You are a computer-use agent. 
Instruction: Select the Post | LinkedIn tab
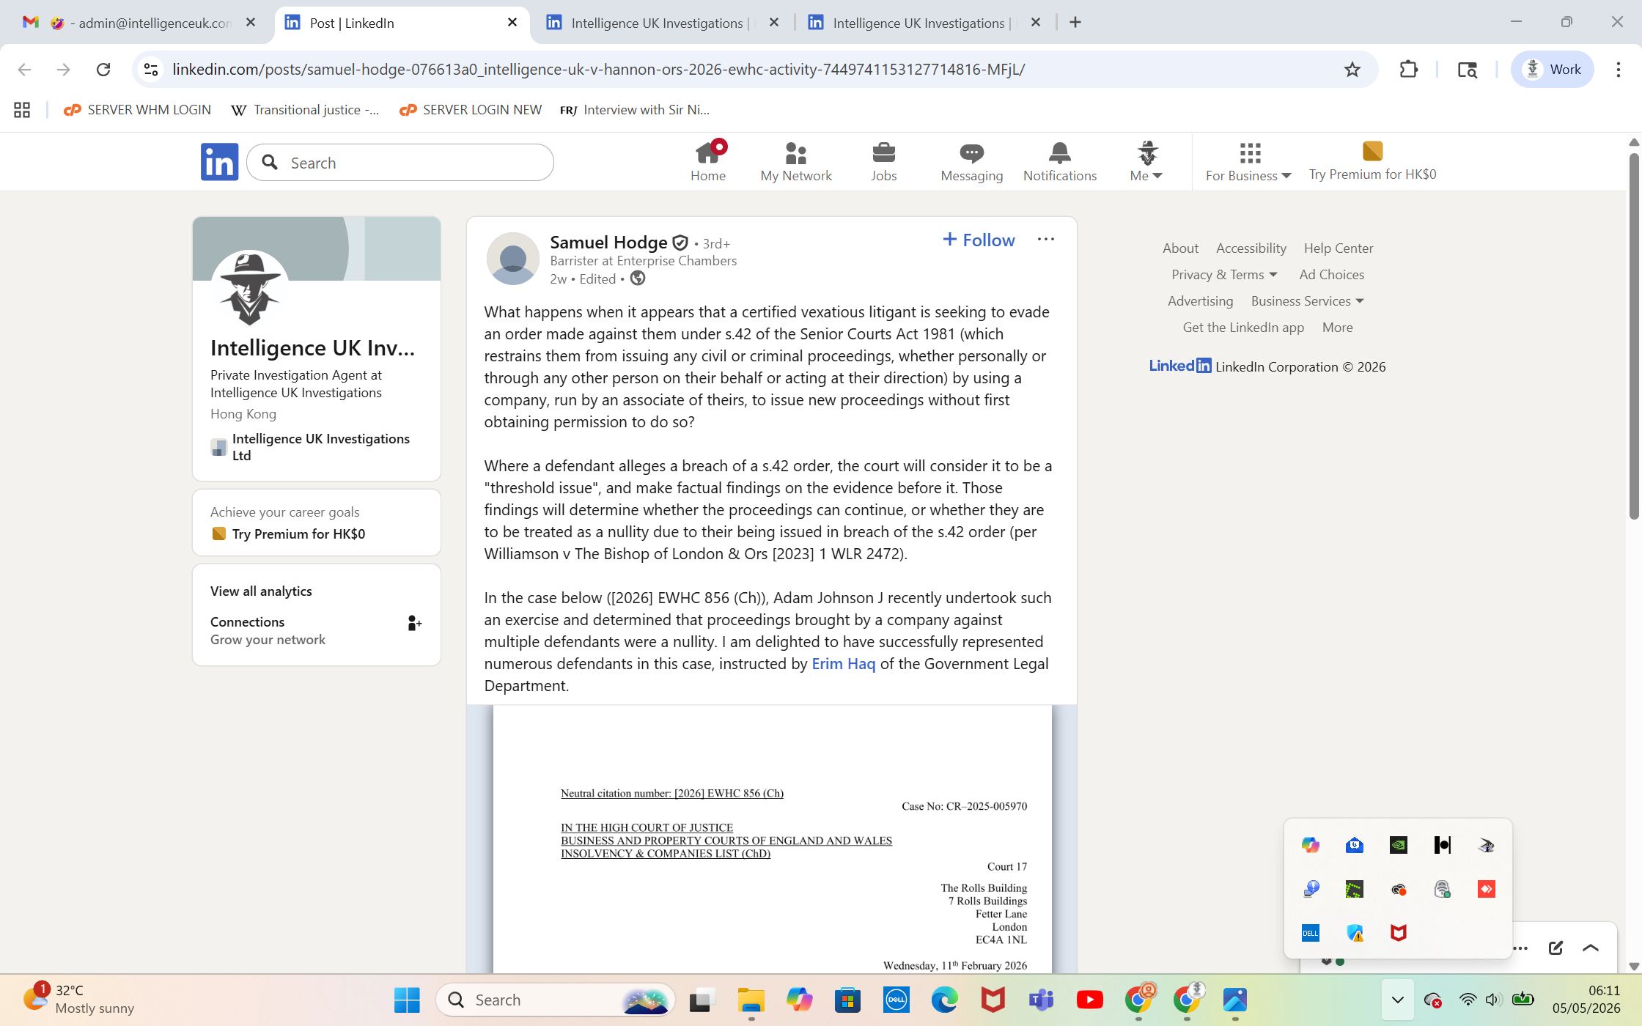coord(402,23)
